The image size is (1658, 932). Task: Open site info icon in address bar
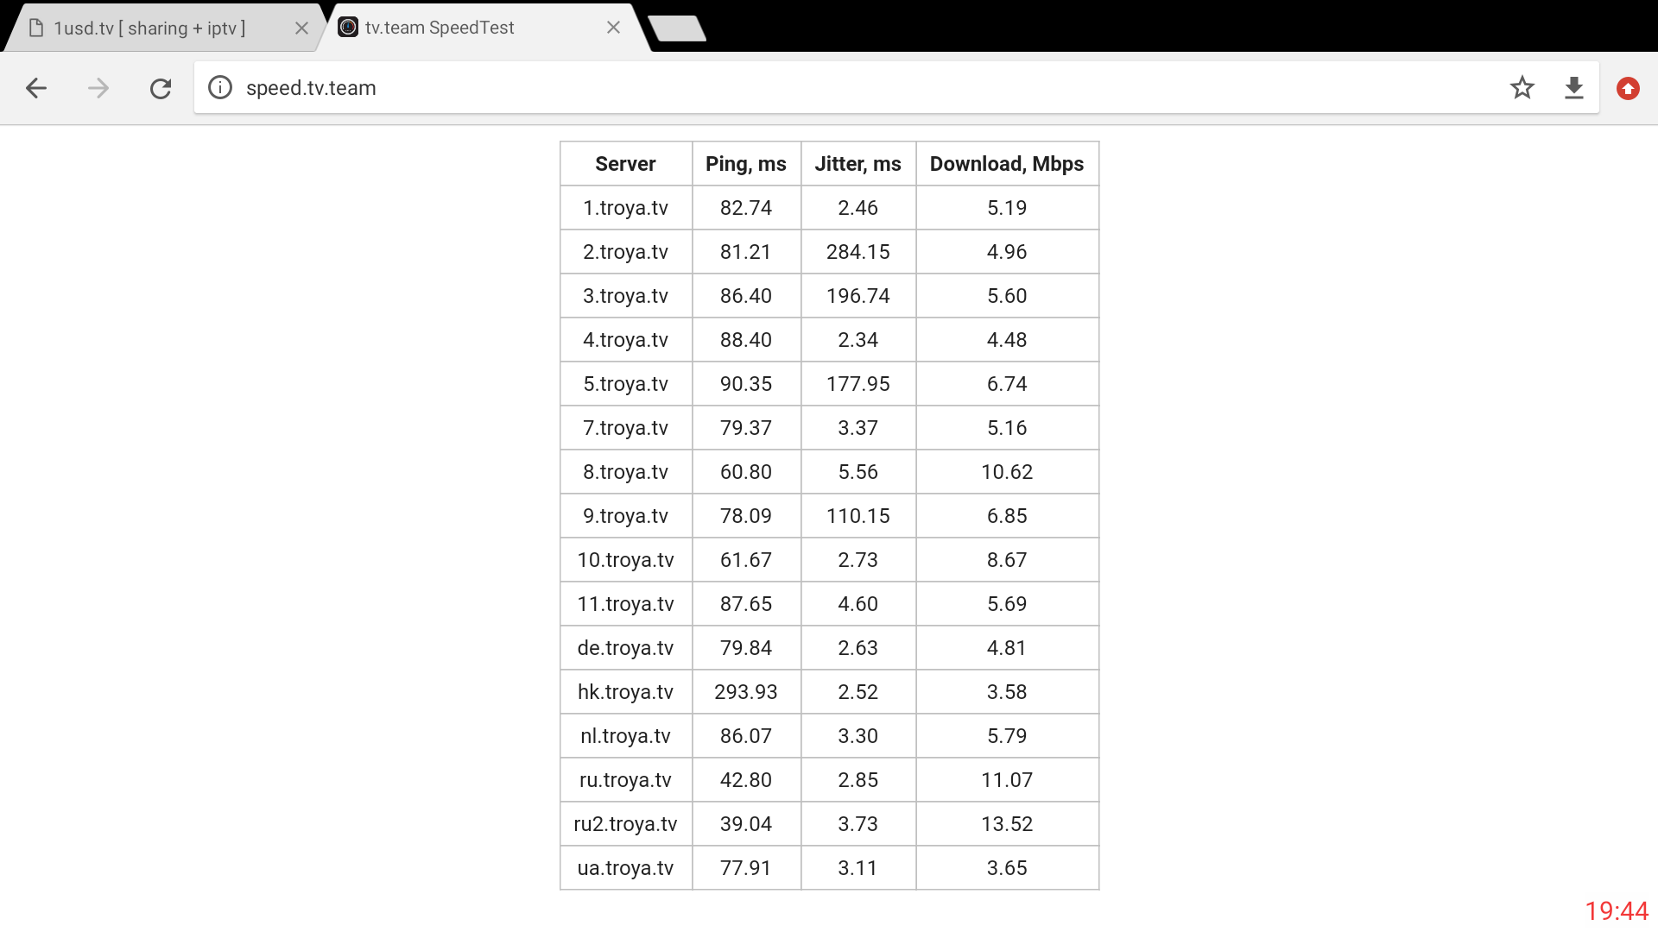coord(220,88)
